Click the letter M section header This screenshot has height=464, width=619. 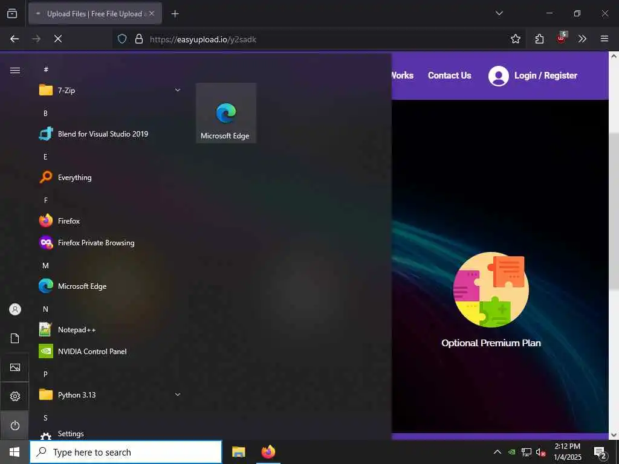click(x=45, y=266)
